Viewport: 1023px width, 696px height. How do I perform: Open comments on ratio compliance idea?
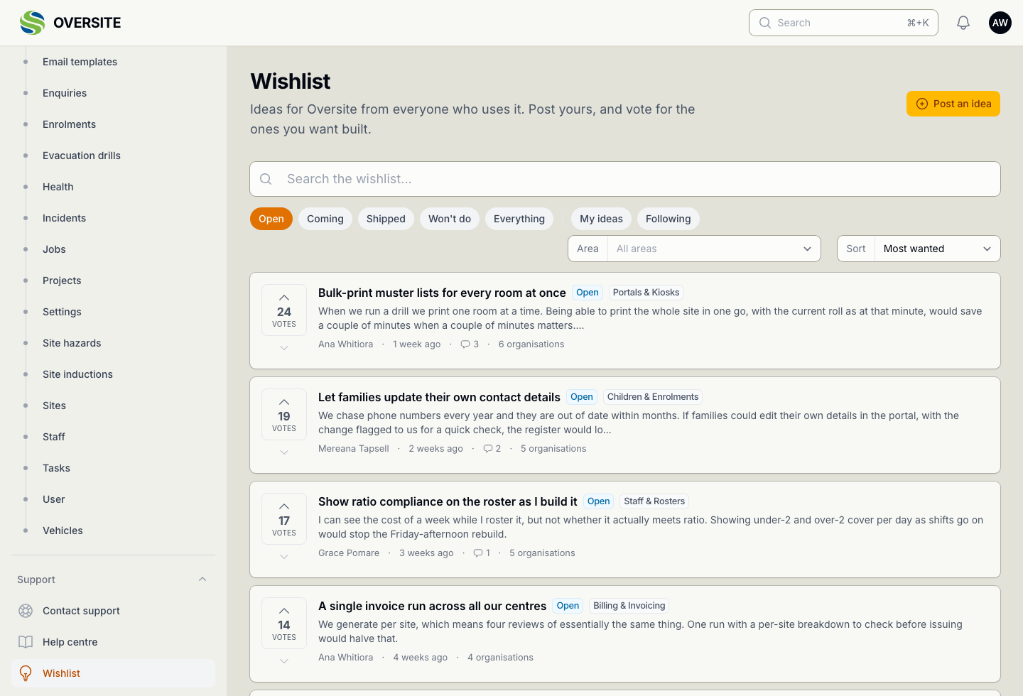click(x=482, y=553)
